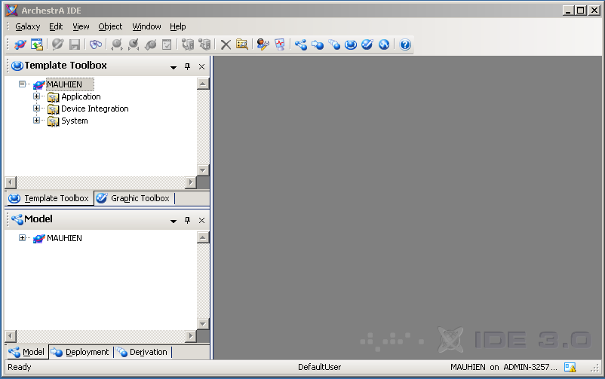Click the Change Galaxy toolbar icon
The height and width of the screenshot is (379, 605).
(20, 44)
